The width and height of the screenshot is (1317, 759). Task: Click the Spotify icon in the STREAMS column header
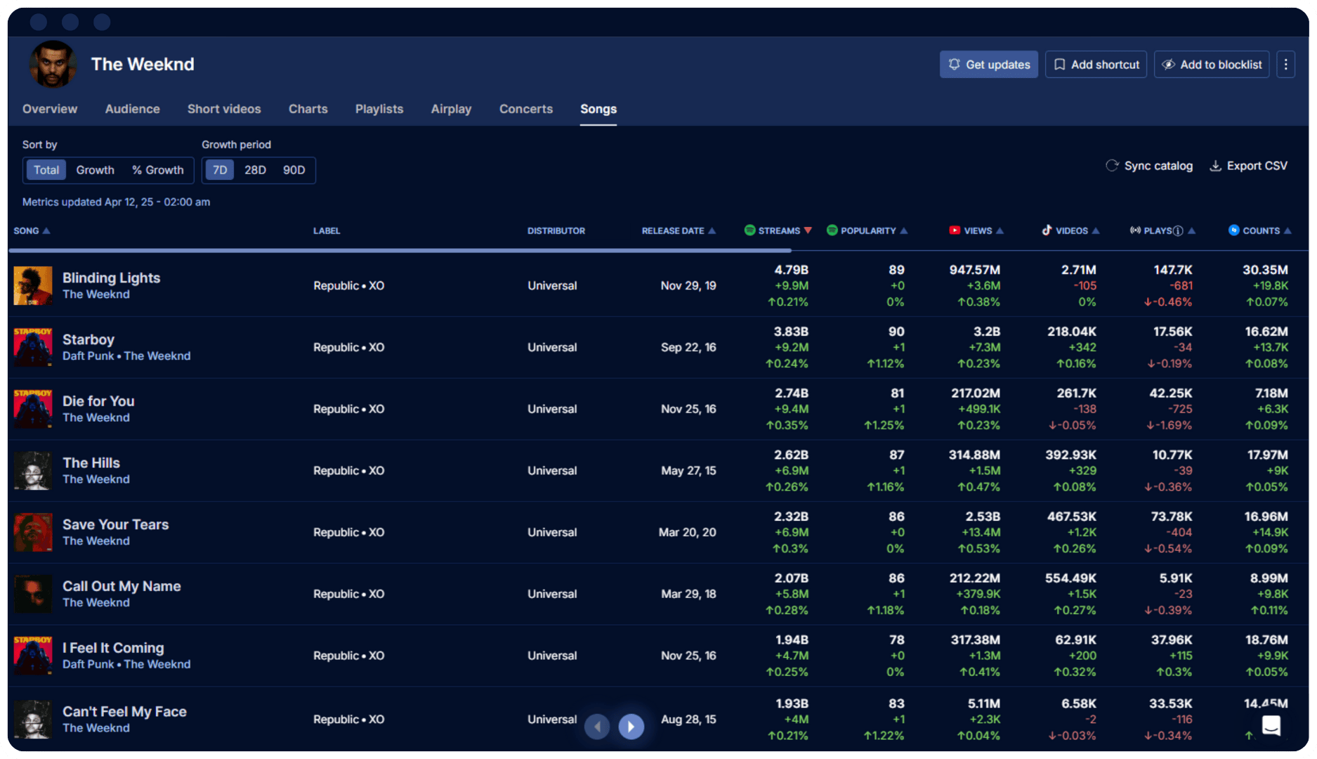[x=752, y=230]
